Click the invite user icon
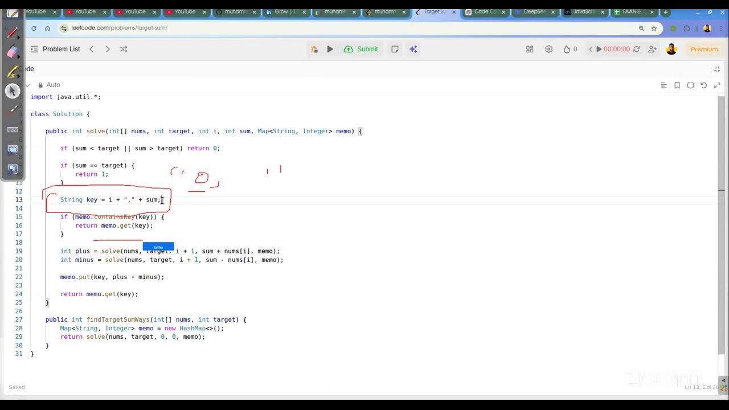 pyautogui.click(x=652, y=49)
